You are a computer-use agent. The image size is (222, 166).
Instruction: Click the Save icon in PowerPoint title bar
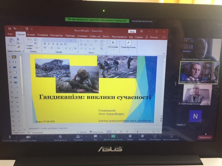[x=10, y=28]
